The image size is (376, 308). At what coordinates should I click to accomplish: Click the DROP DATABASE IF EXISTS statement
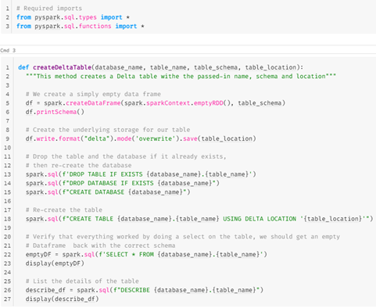(123, 183)
